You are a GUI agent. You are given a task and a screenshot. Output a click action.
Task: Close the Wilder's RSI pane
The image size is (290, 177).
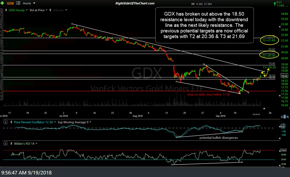coord(6,144)
